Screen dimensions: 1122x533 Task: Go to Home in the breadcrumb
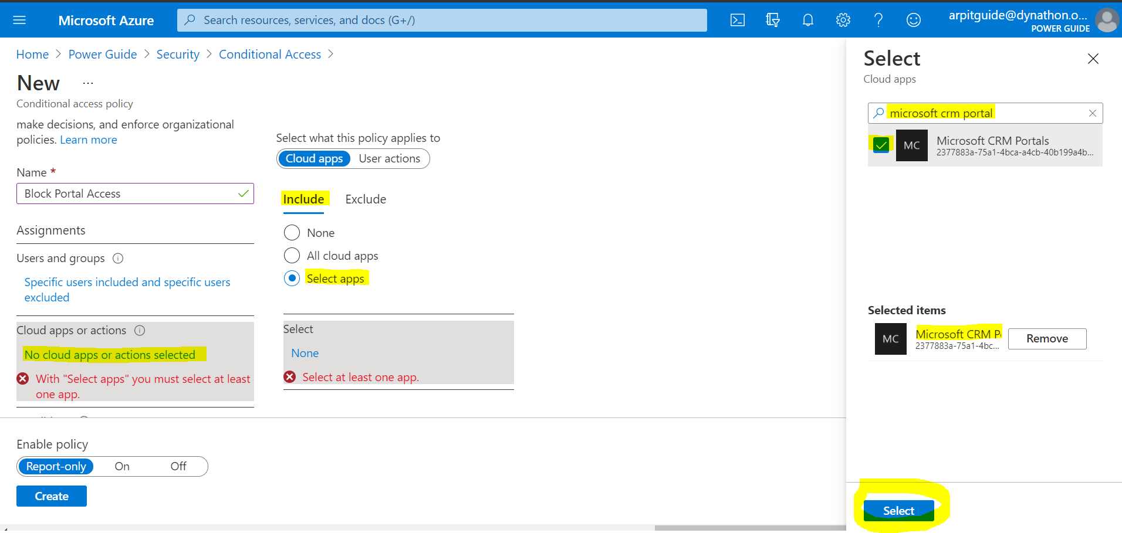[32, 55]
